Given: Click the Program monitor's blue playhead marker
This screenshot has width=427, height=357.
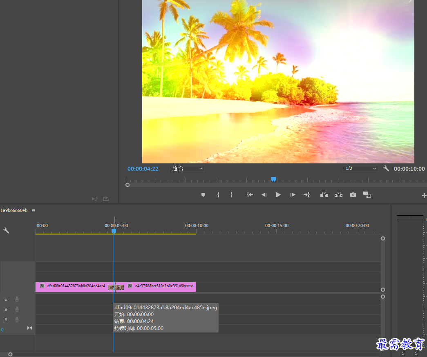Looking at the screenshot, I should click(273, 179).
